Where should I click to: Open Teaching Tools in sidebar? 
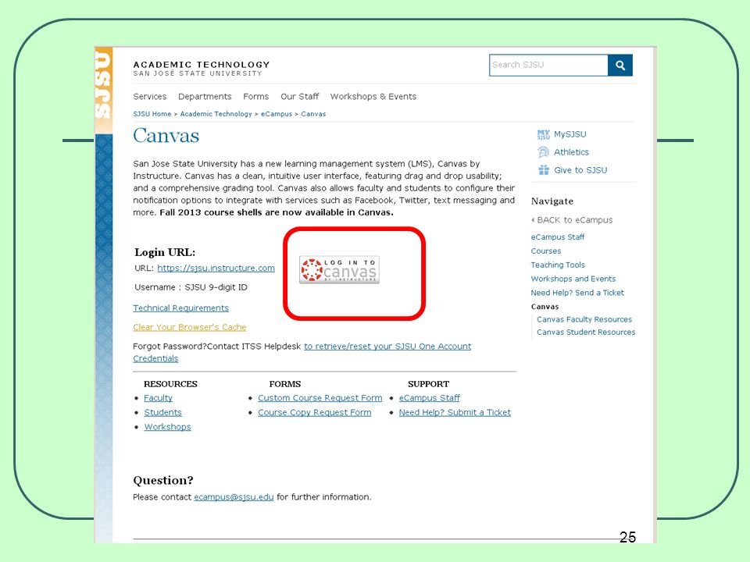coord(558,265)
